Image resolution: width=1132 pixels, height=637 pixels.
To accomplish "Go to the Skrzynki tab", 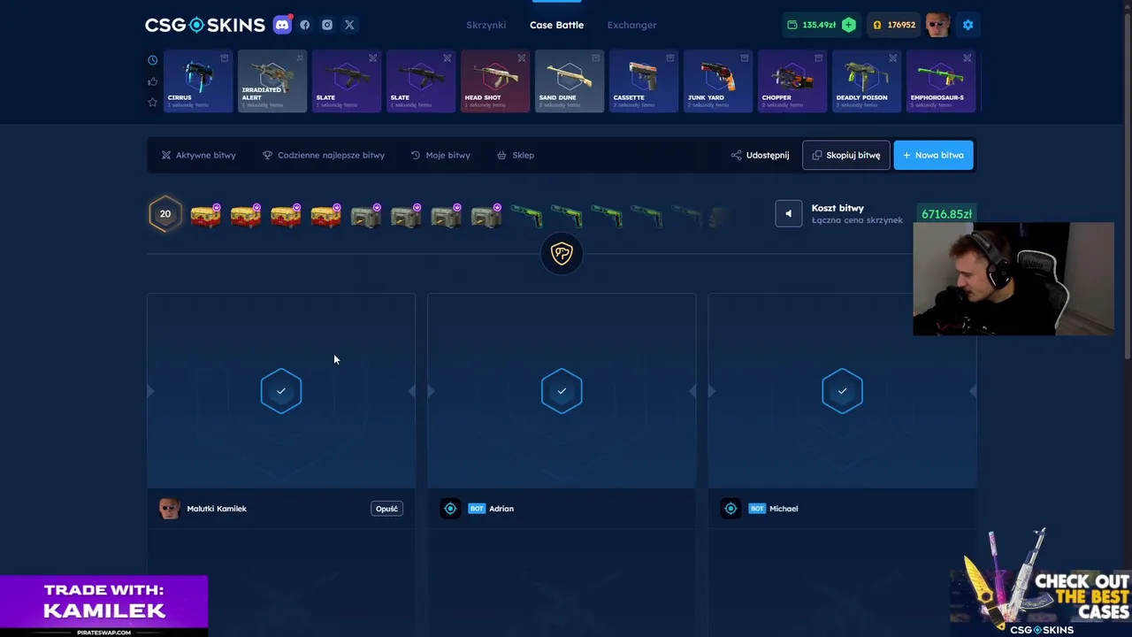I will pos(486,25).
